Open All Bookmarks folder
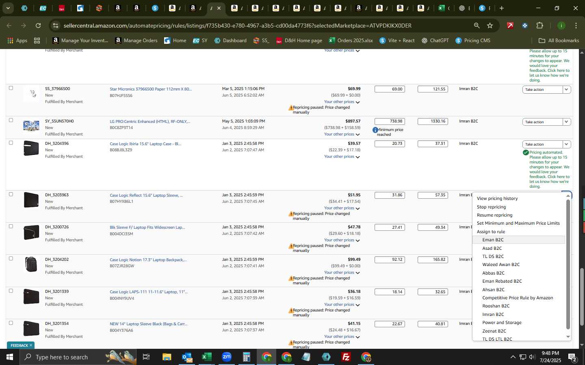Image resolution: width=585 pixels, height=365 pixels. 559,41
